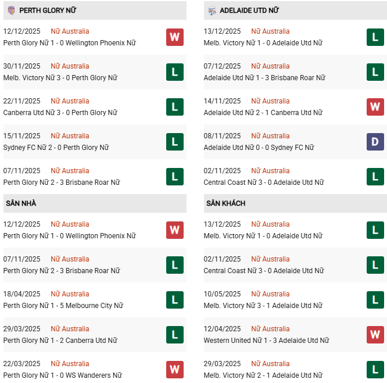Click W badge for Adelaide Utd 2-1 Canberra Utd
387x383 pixels.
(x=375, y=107)
